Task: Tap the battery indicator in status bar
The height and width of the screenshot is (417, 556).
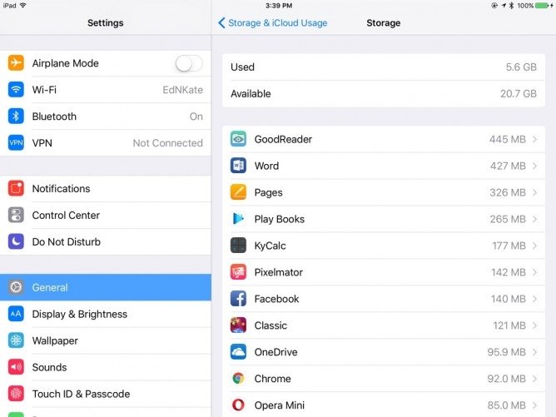Action: click(542, 5)
